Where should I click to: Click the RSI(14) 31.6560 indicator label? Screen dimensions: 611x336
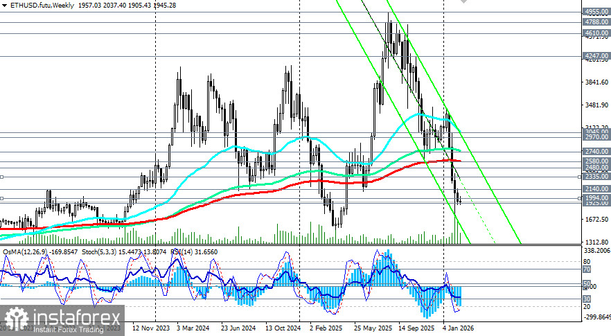pyautogui.click(x=194, y=252)
